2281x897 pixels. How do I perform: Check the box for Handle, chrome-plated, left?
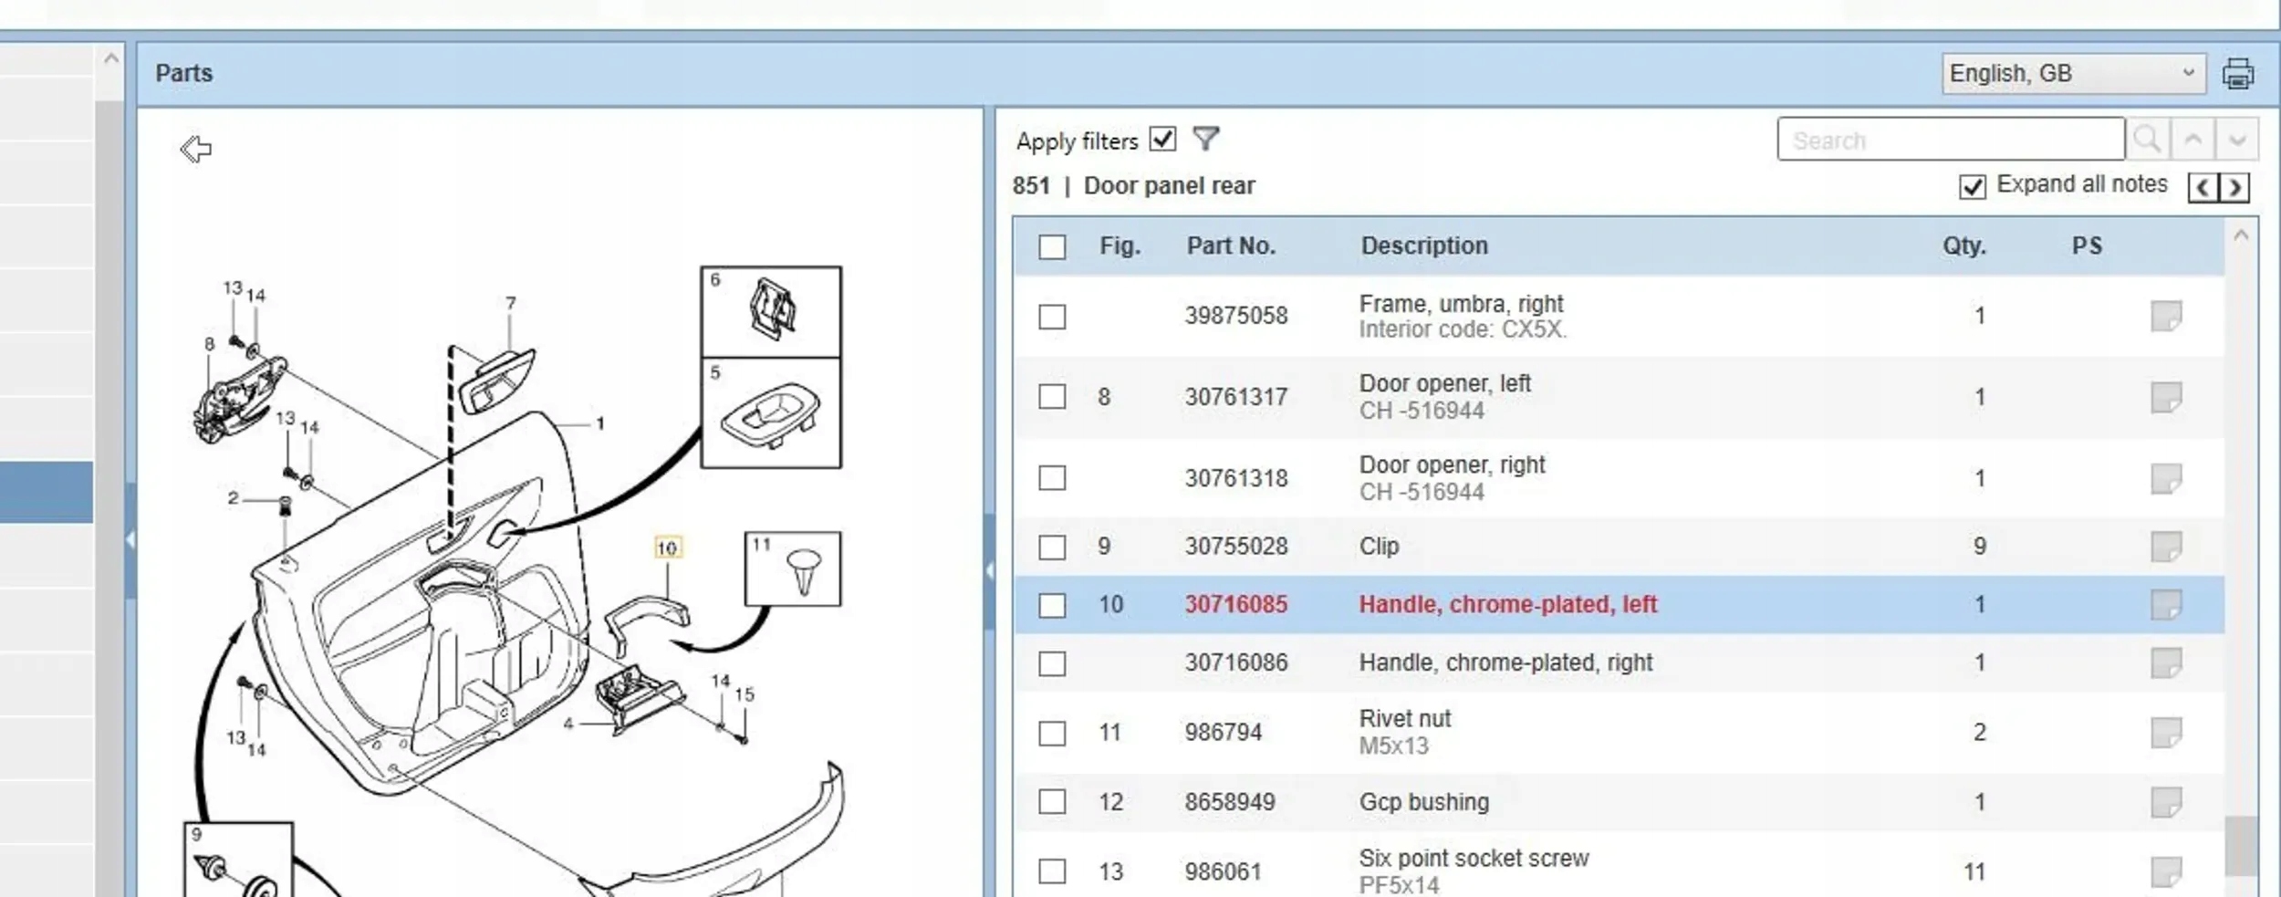(1052, 605)
